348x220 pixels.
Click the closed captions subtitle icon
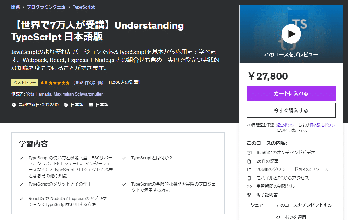coord(91,105)
